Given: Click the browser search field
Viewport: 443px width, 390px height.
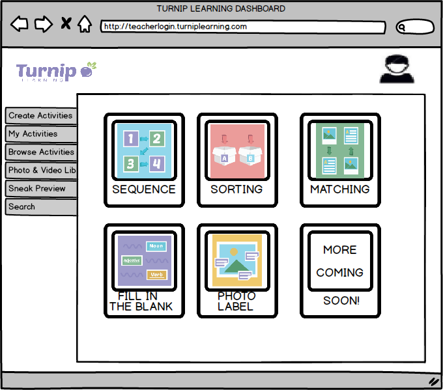Looking at the screenshot, I should (415, 27).
